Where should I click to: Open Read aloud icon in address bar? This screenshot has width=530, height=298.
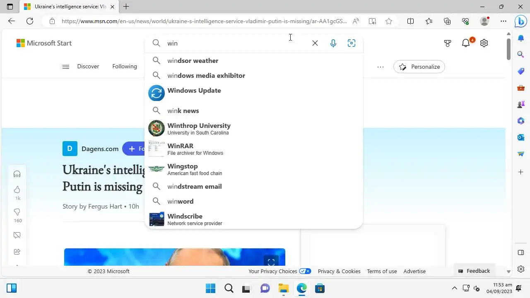click(356, 21)
